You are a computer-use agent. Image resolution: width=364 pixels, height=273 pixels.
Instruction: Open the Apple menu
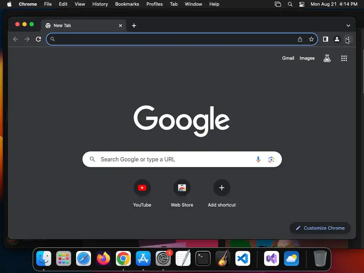(9, 4)
